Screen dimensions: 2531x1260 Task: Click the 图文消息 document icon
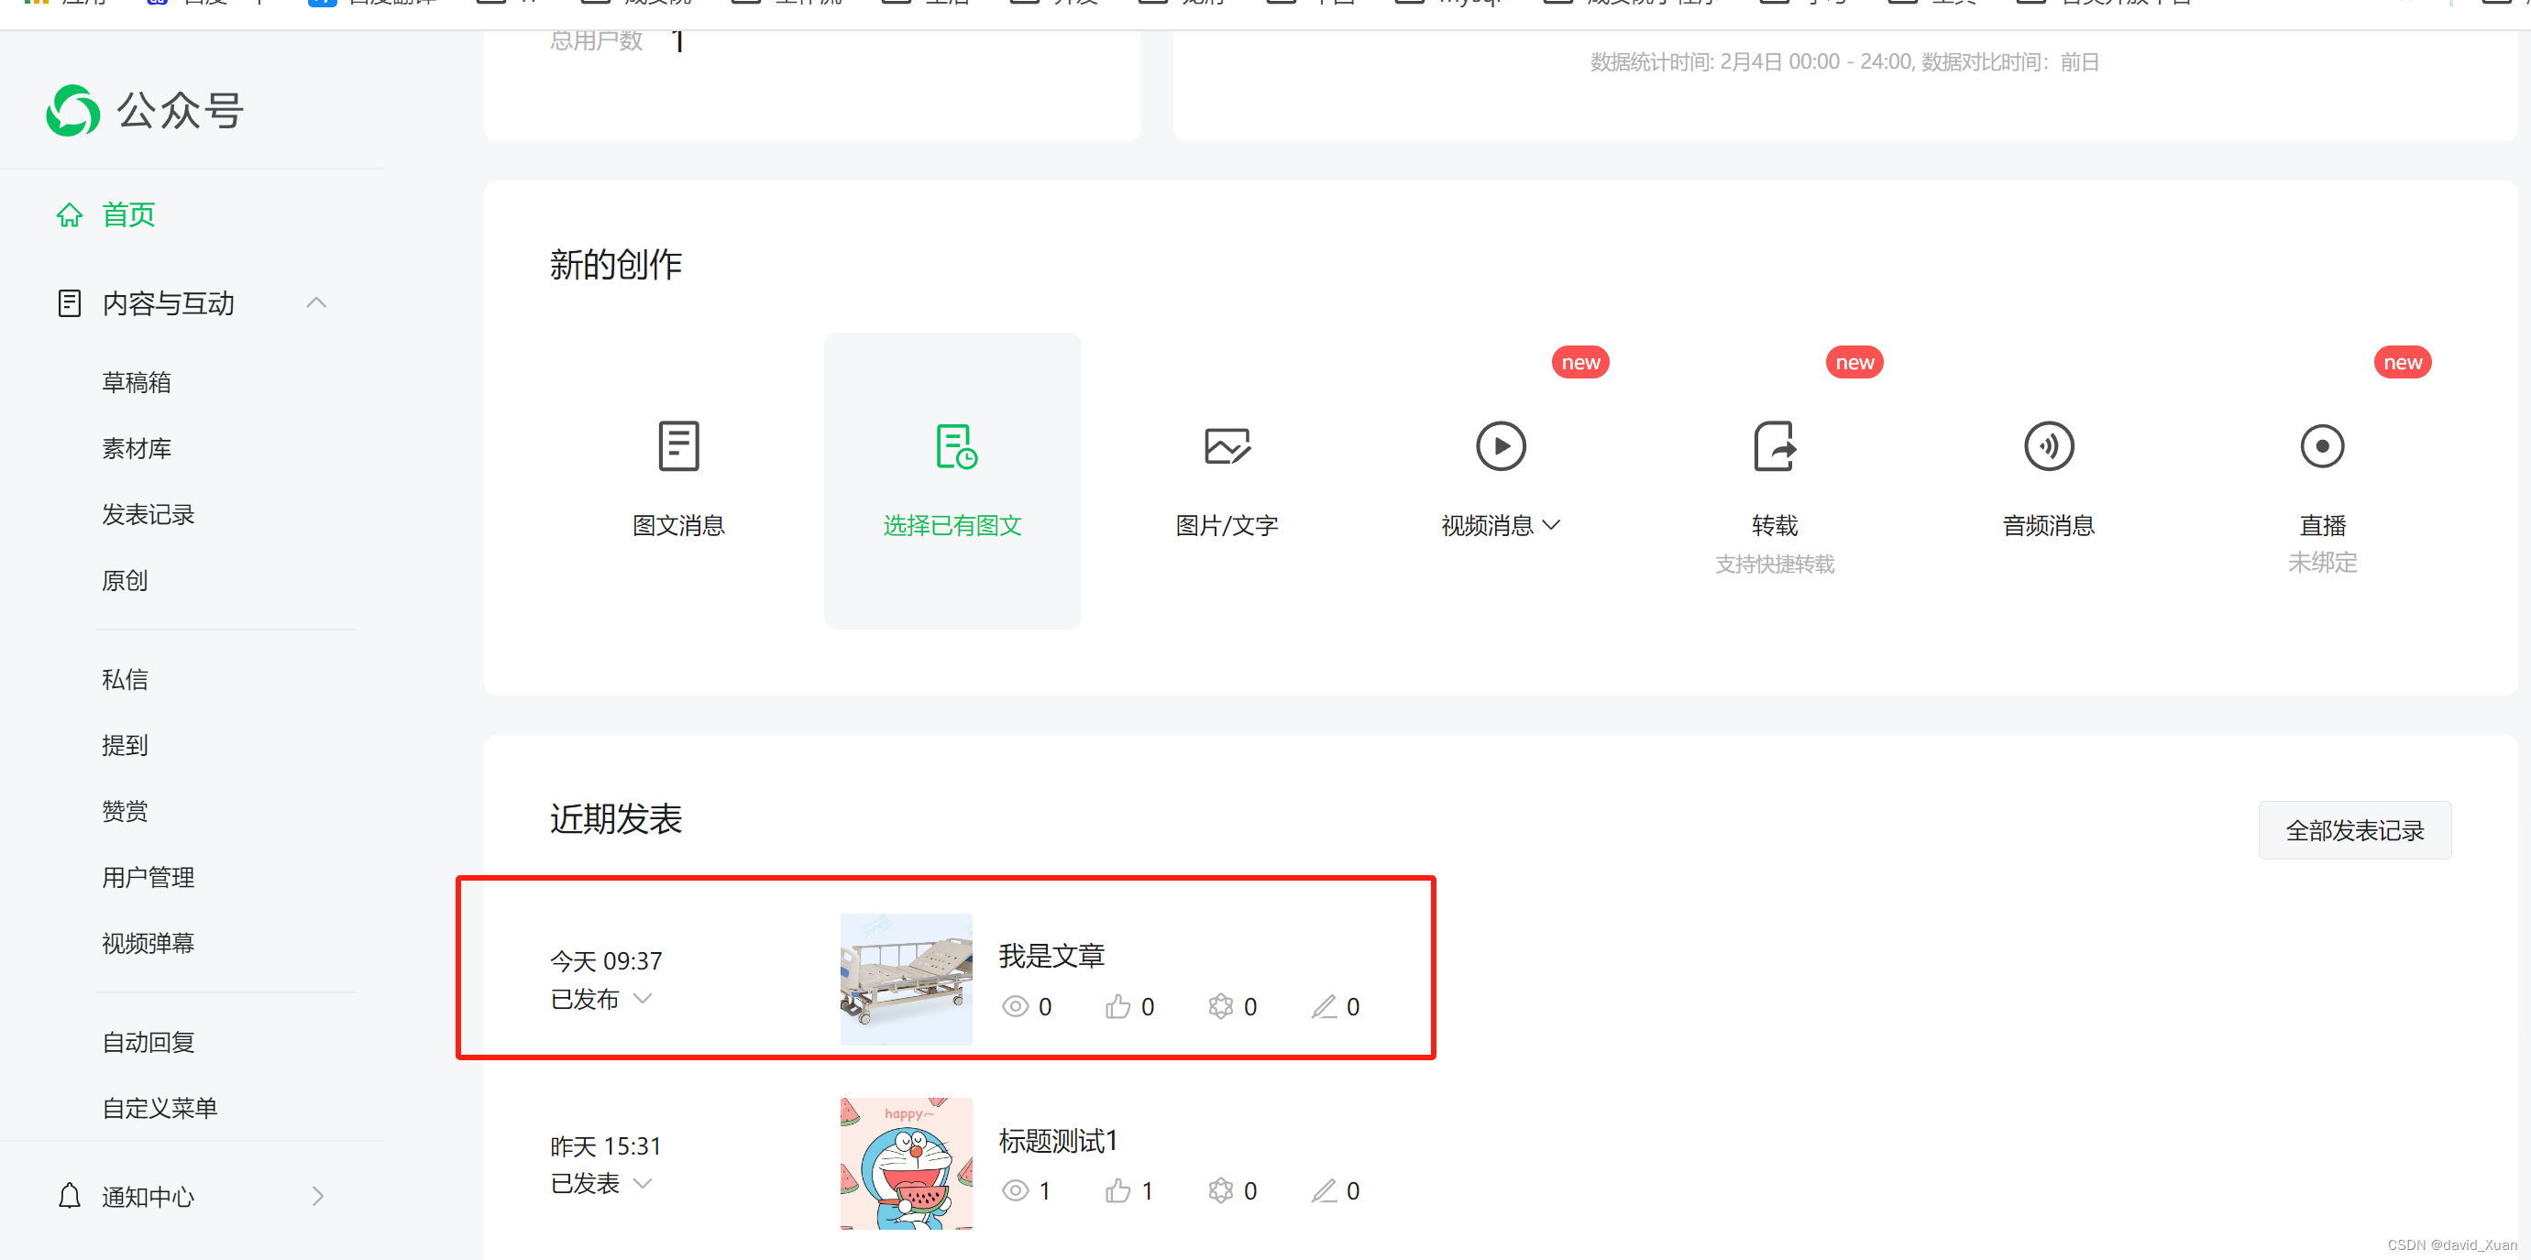click(678, 446)
